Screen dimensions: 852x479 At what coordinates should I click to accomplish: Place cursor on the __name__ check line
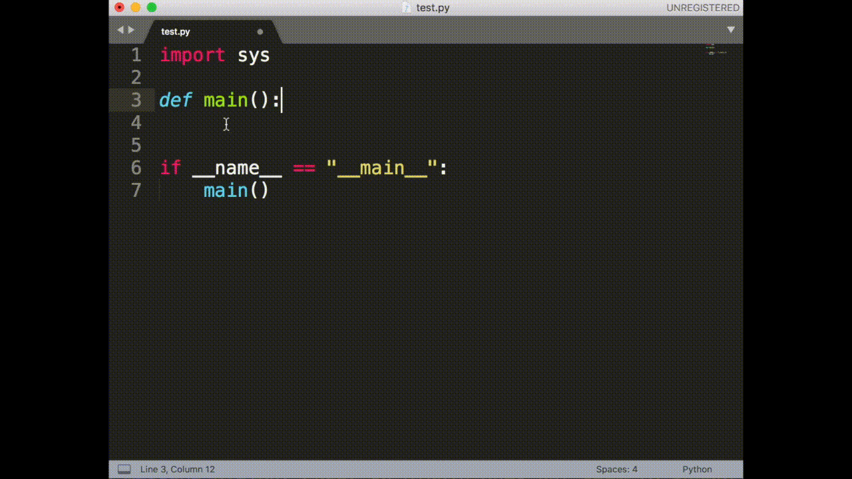tap(300, 168)
